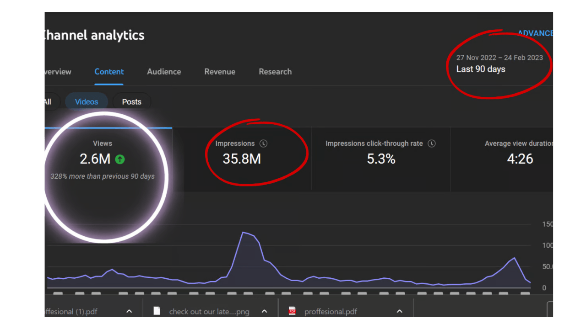Screen dimensions: 586x329
Task: Switch to the Audience tab
Action: tap(164, 72)
